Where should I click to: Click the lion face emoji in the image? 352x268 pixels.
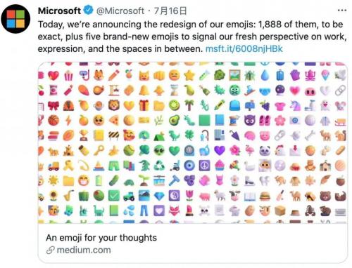(114, 105)
